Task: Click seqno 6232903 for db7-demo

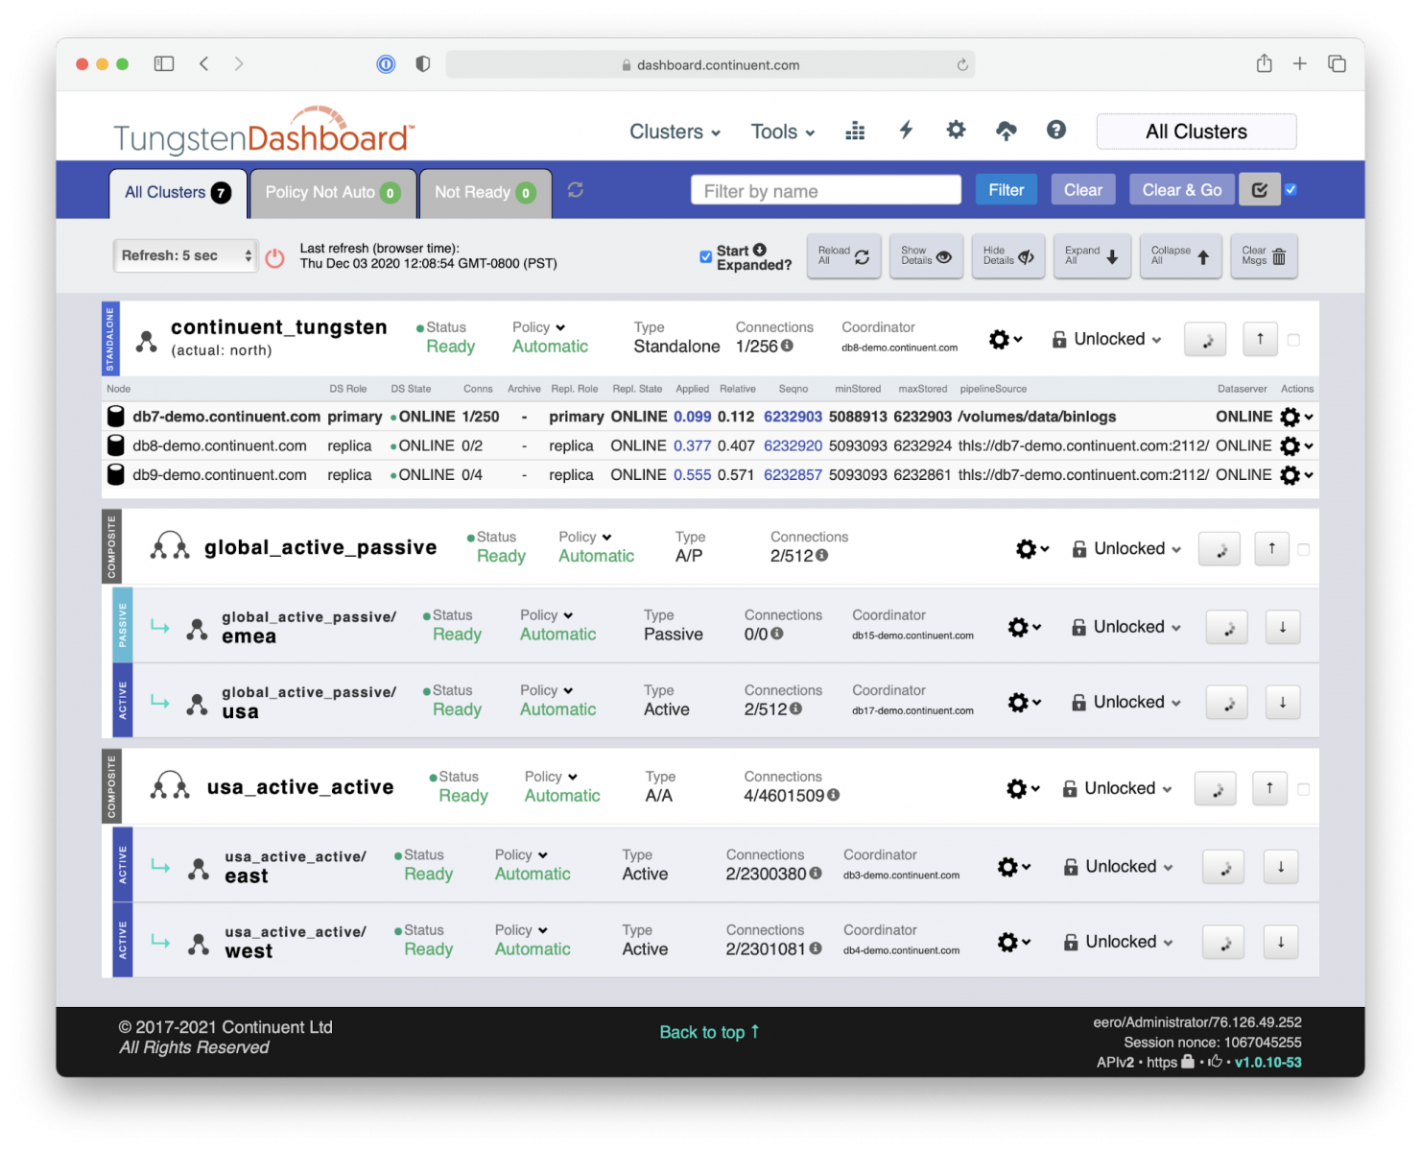Action: point(793,417)
